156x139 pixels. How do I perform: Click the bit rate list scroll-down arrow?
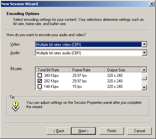pyautogui.click(x=144, y=88)
